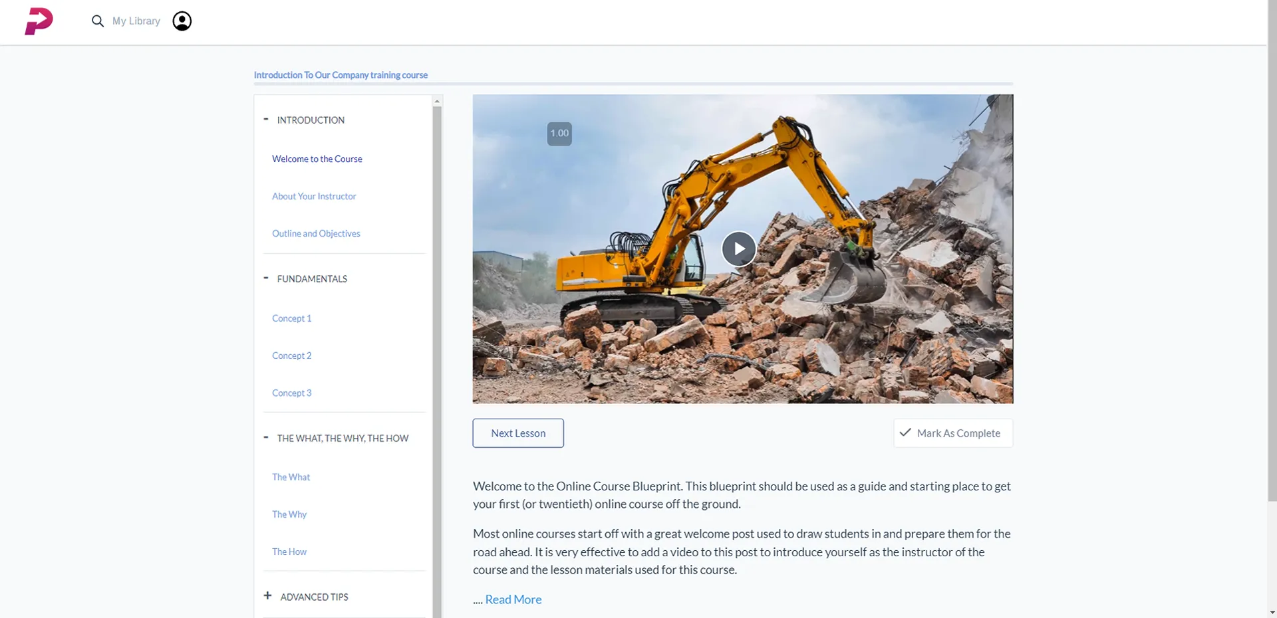This screenshot has width=1277, height=618.
Task: Mark the lesson as complete
Action: pyautogui.click(x=952, y=433)
